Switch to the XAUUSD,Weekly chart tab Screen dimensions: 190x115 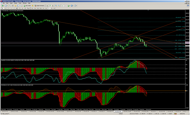coord(60,111)
